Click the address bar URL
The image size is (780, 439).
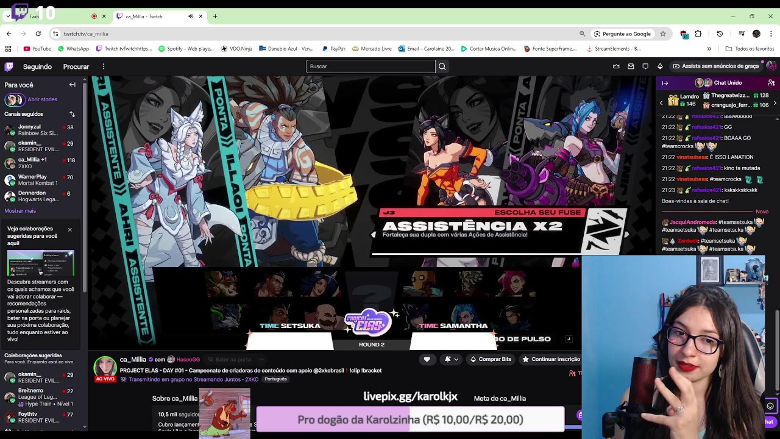[x=86, y=34]
